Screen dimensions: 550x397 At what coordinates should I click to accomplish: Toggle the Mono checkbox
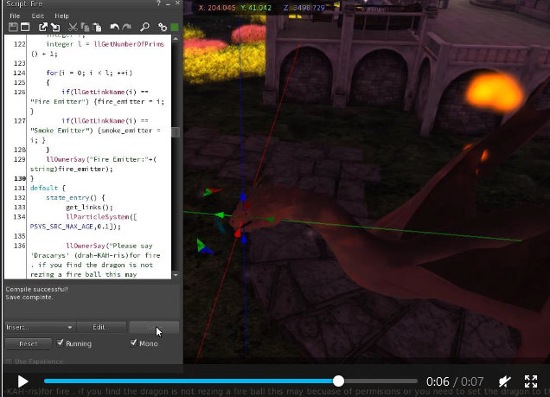pyautogui.click(x=133, y=343)
